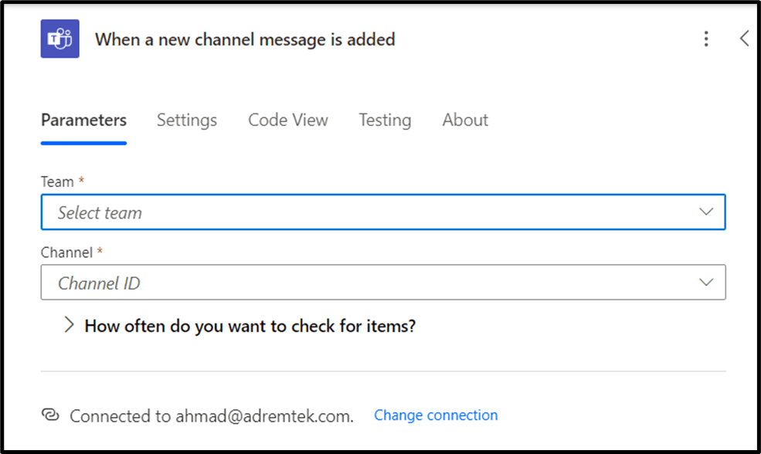Click the trigger title 'When a new channel message is added'
This screenshot has height=454, width=761.
(245, 39)
